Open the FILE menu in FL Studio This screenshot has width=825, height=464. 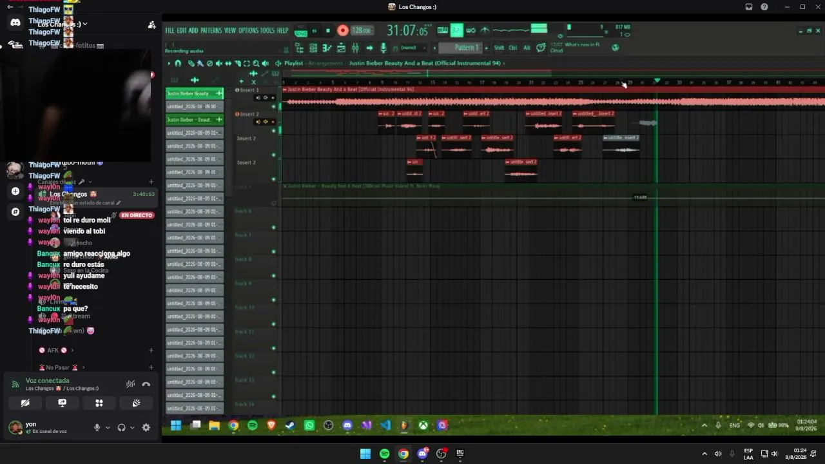[170, 30]
